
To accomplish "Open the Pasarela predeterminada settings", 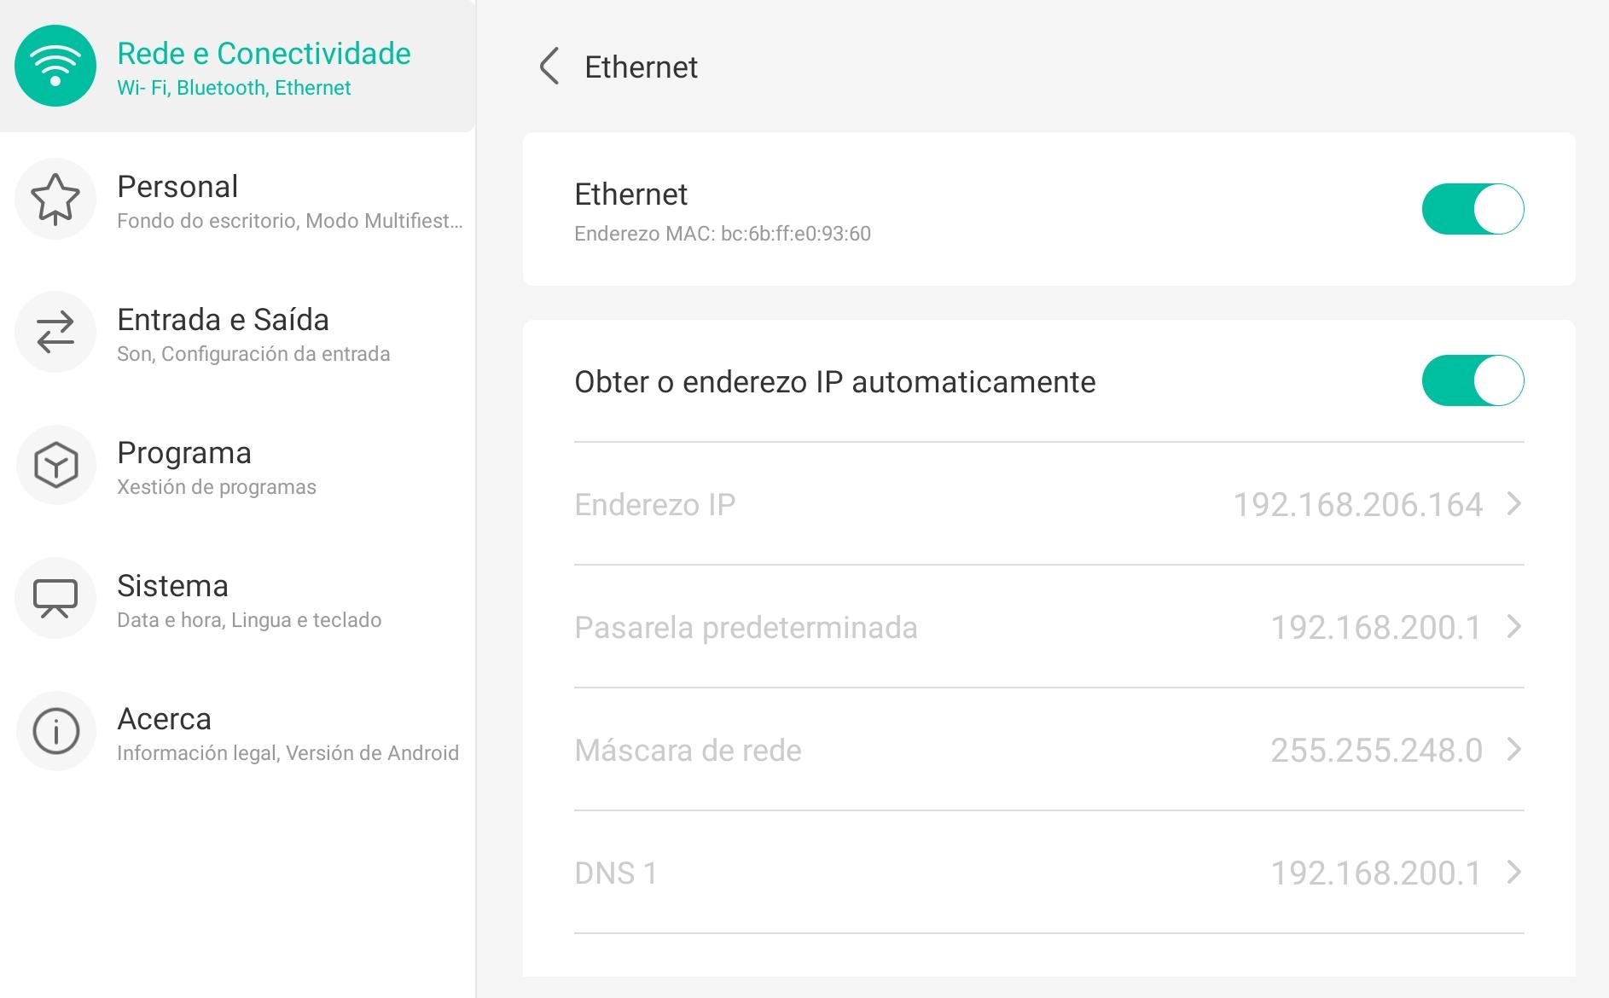I will point(1513,628).
